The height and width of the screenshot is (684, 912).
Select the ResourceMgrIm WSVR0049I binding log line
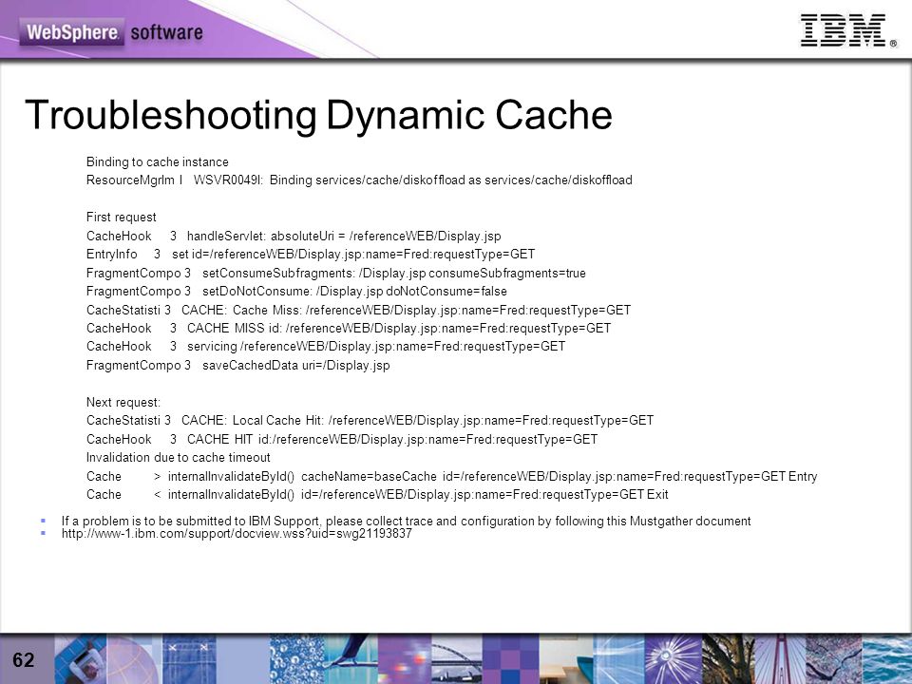pyautogui.click(x=359, y=180)
